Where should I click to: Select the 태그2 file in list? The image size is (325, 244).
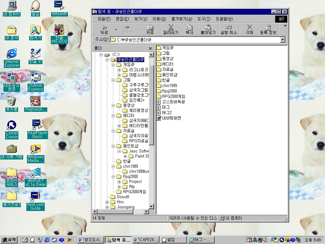coord(164,112)
